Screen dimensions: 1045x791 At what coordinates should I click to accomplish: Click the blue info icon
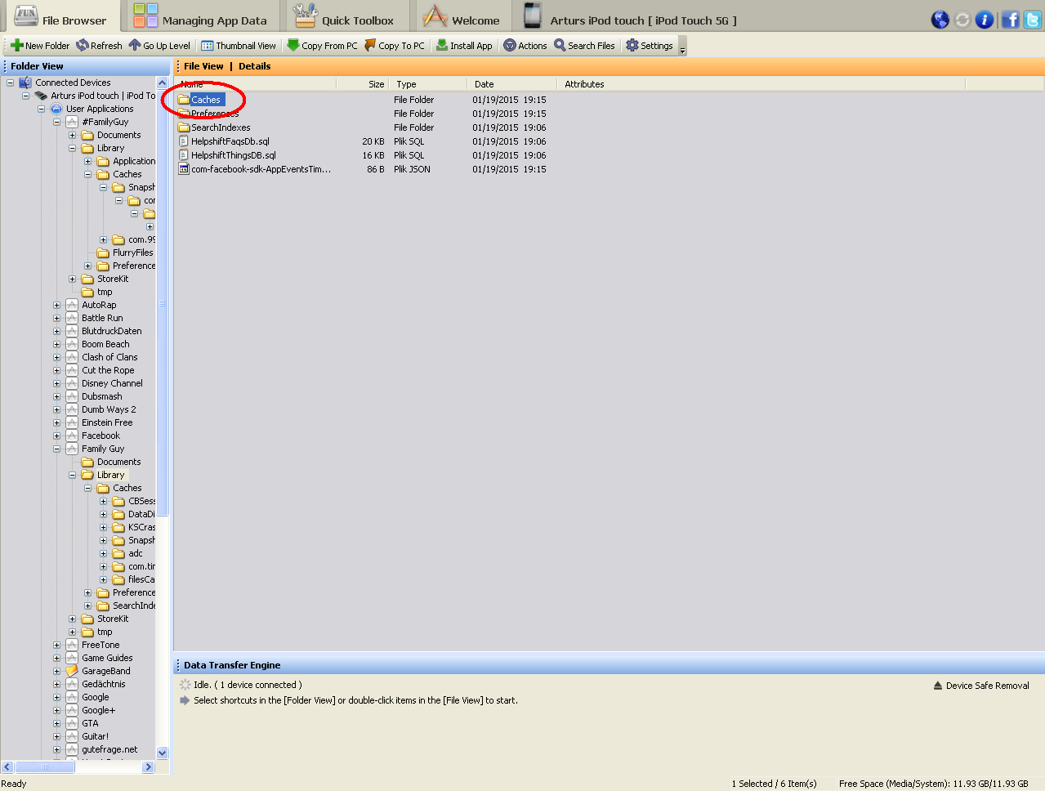[985, 20]
